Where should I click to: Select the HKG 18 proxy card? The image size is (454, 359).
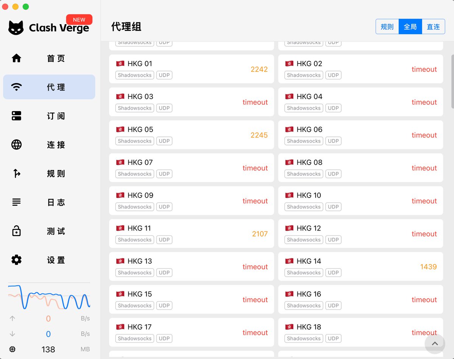[361, 332]
